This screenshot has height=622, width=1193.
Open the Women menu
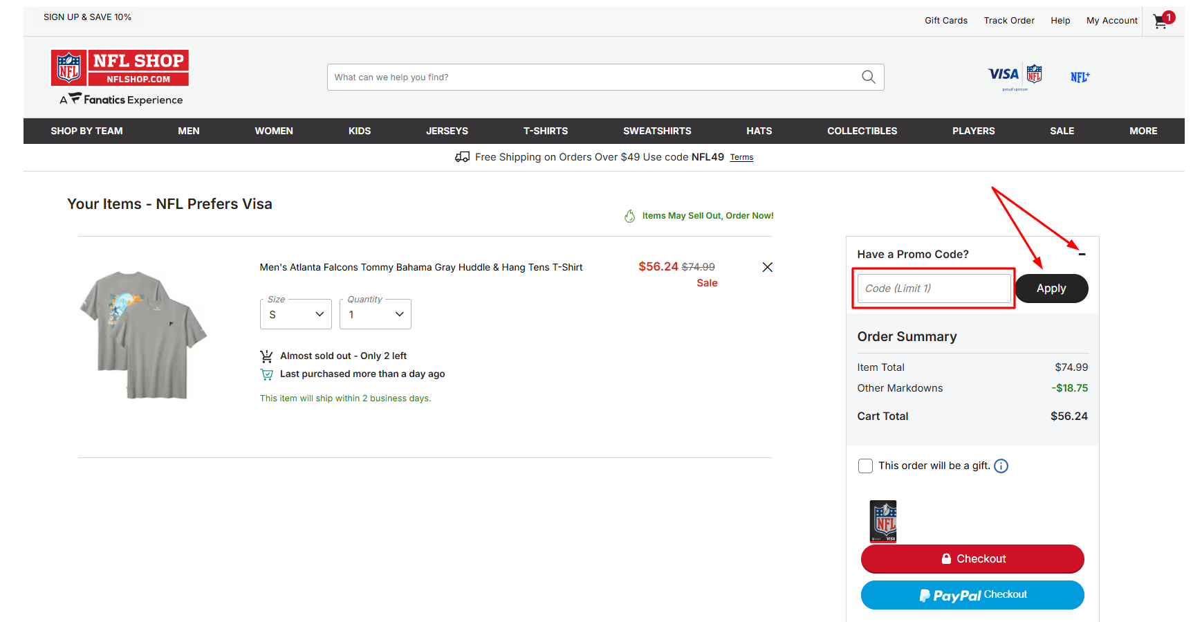point(274,131)
